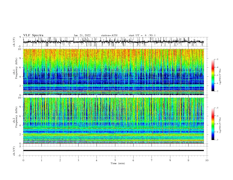This screenshot has height=180, width=233.
Task: Click the ch.1 voltage waveform trace
Action: click(x=113, y=42)
